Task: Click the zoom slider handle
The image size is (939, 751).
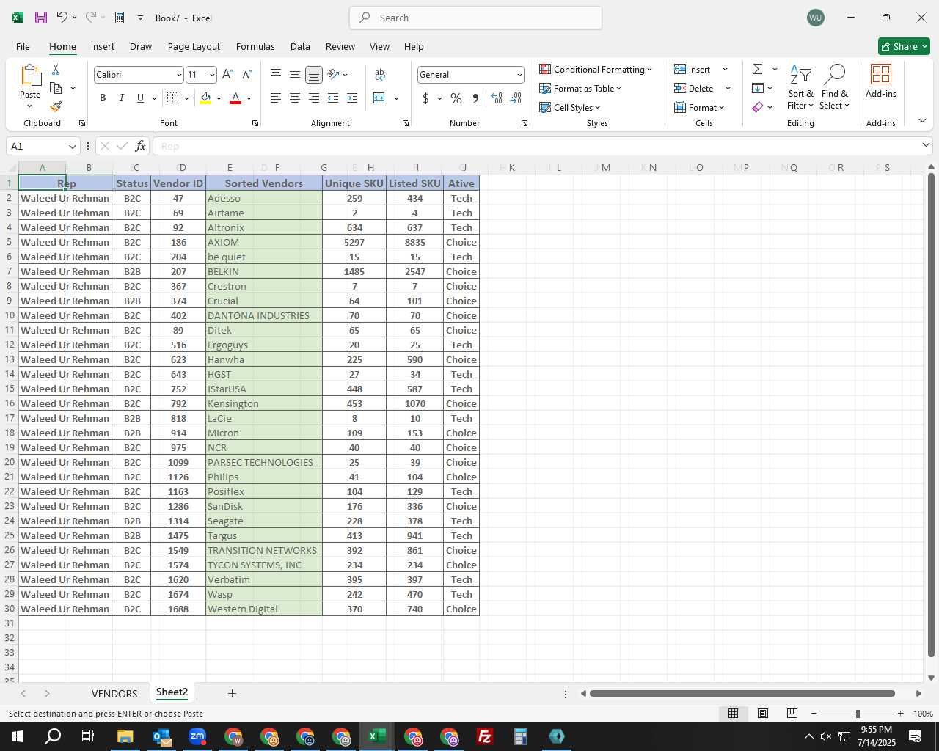Action: pos(857,714)
